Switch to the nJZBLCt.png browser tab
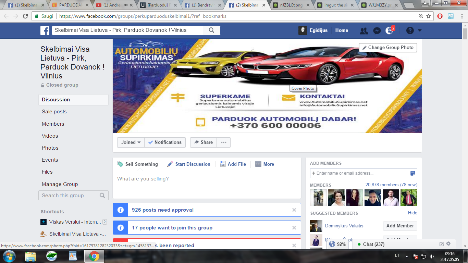This screenshot has height=263, width=468. (x=292, y=5)
